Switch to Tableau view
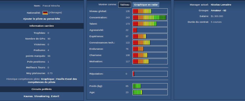Image resolution: width=245 pixels, height=101 pixels. (125, 5)
